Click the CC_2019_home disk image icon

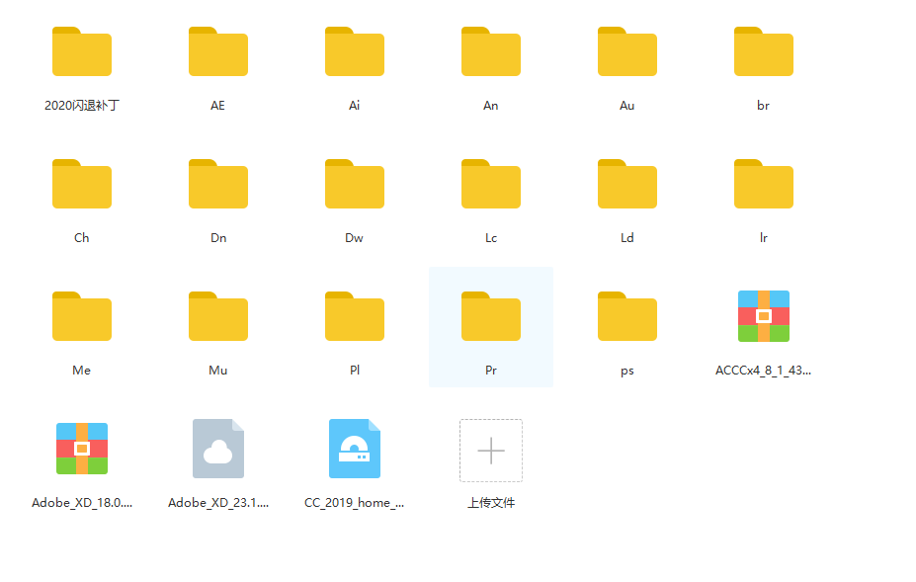pyautogui.click(x=355, y=449)
